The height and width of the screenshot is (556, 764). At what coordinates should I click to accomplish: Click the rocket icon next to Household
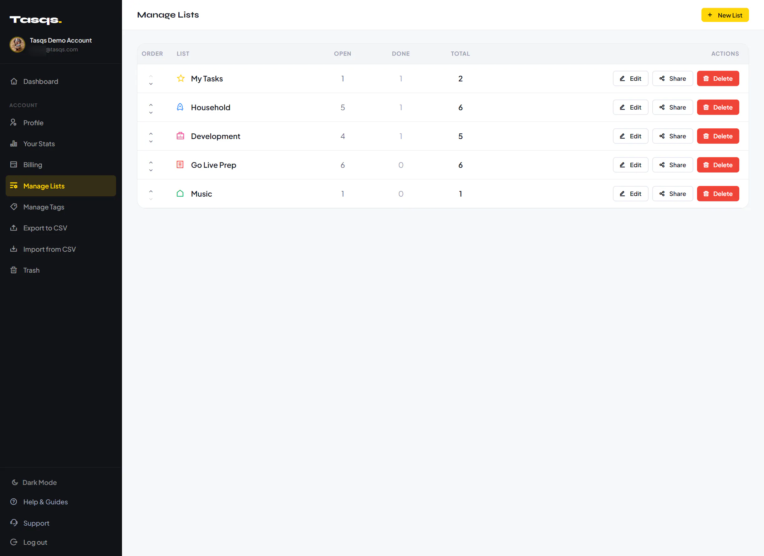pos(180,107)
